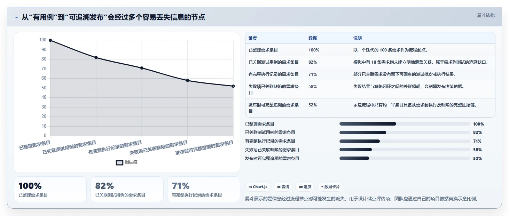509x216 pixels.
Task: Click the footer note starting 漏斗展示的是信息经过流程节点
Action: [362, 199]
